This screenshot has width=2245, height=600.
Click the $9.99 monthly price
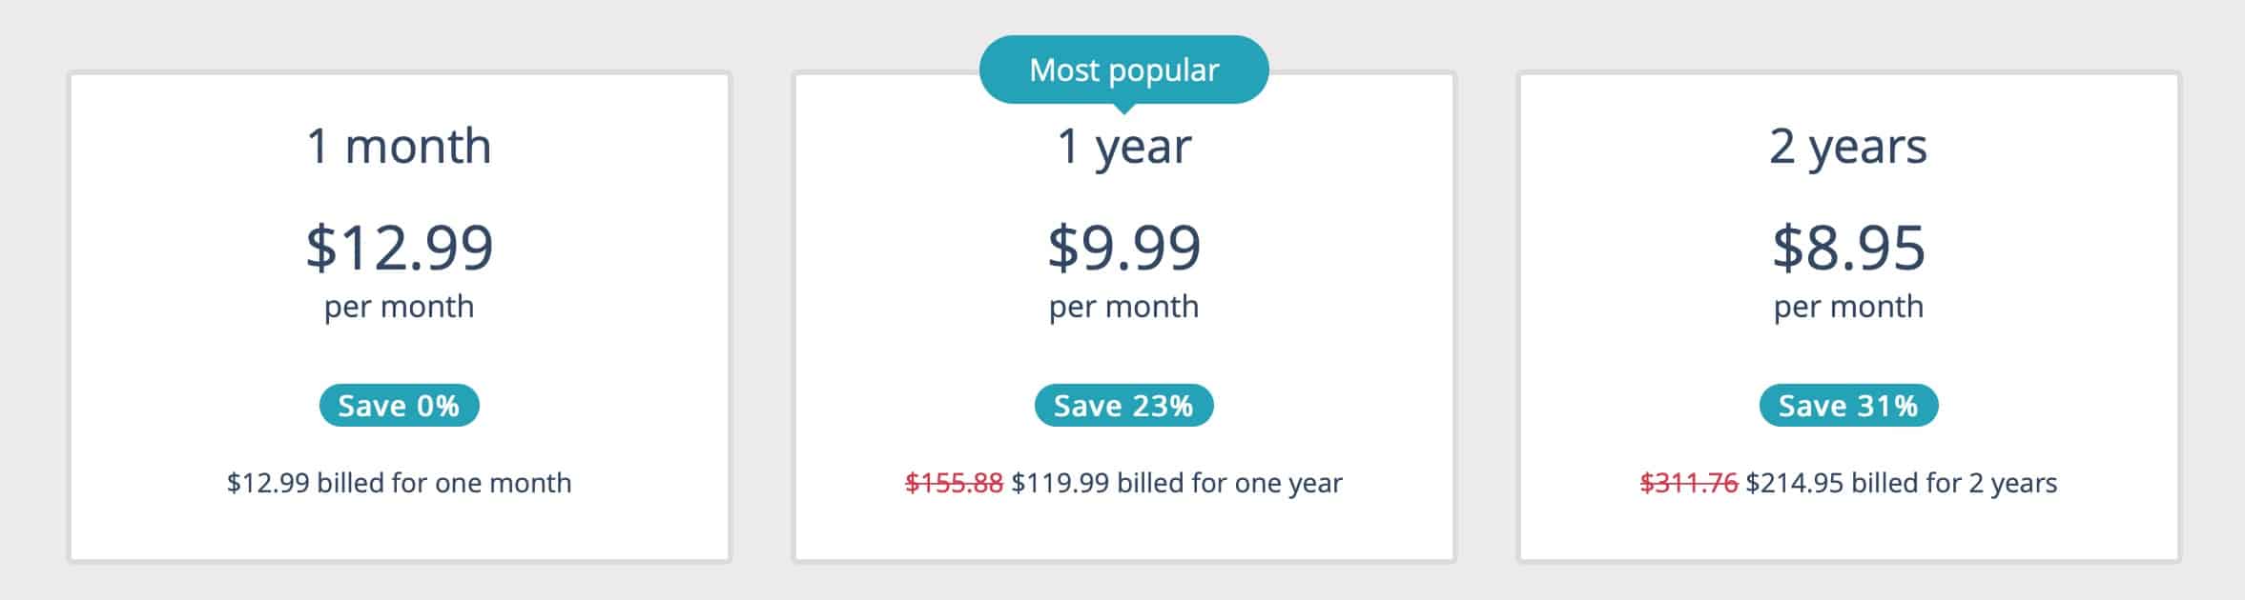1123,248
